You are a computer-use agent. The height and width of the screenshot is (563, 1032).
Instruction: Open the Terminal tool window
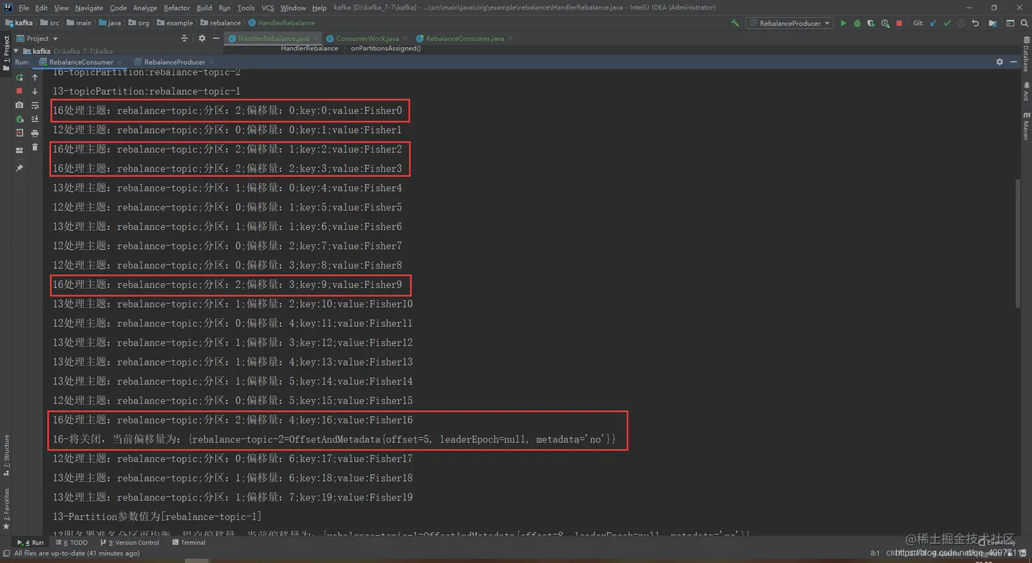pos(188,543)
